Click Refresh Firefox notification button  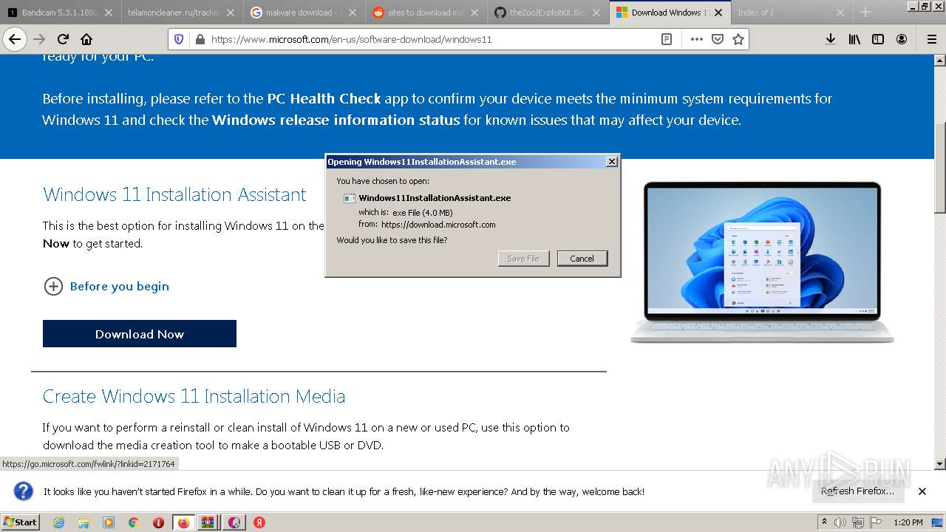(x=857, y=491)
